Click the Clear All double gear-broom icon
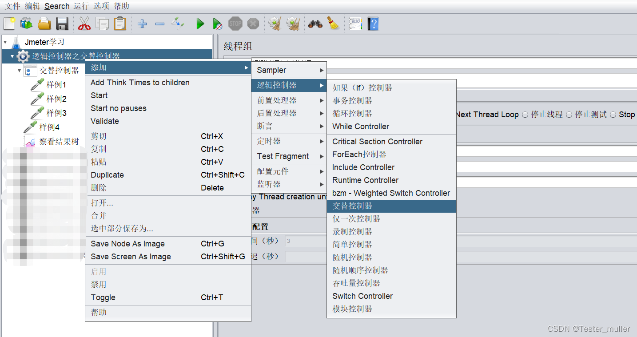Screen dimensions: 637x337 pos(293,24)
